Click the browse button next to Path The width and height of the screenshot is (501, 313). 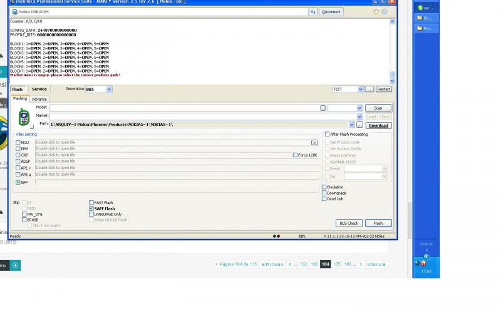tap(359, 125)
